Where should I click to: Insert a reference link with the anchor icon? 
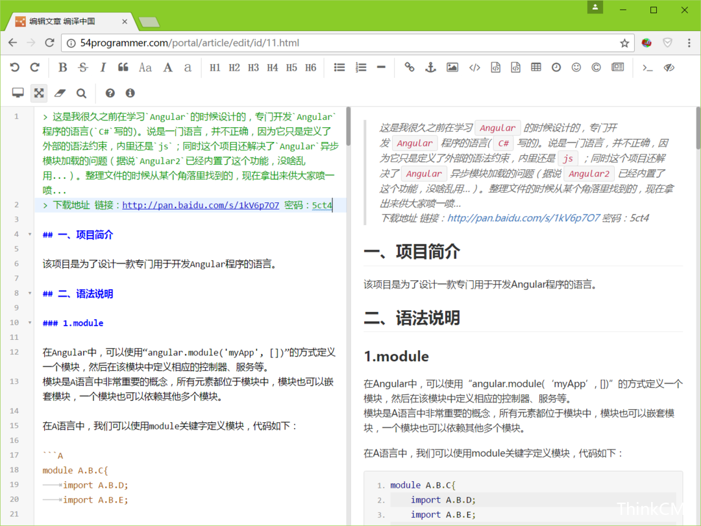pos(430,67)
